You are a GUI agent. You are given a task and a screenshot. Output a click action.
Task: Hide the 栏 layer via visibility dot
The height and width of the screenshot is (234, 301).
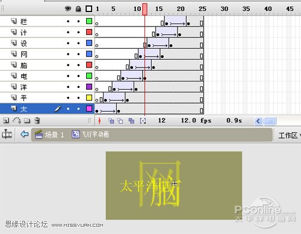point(68,21)
